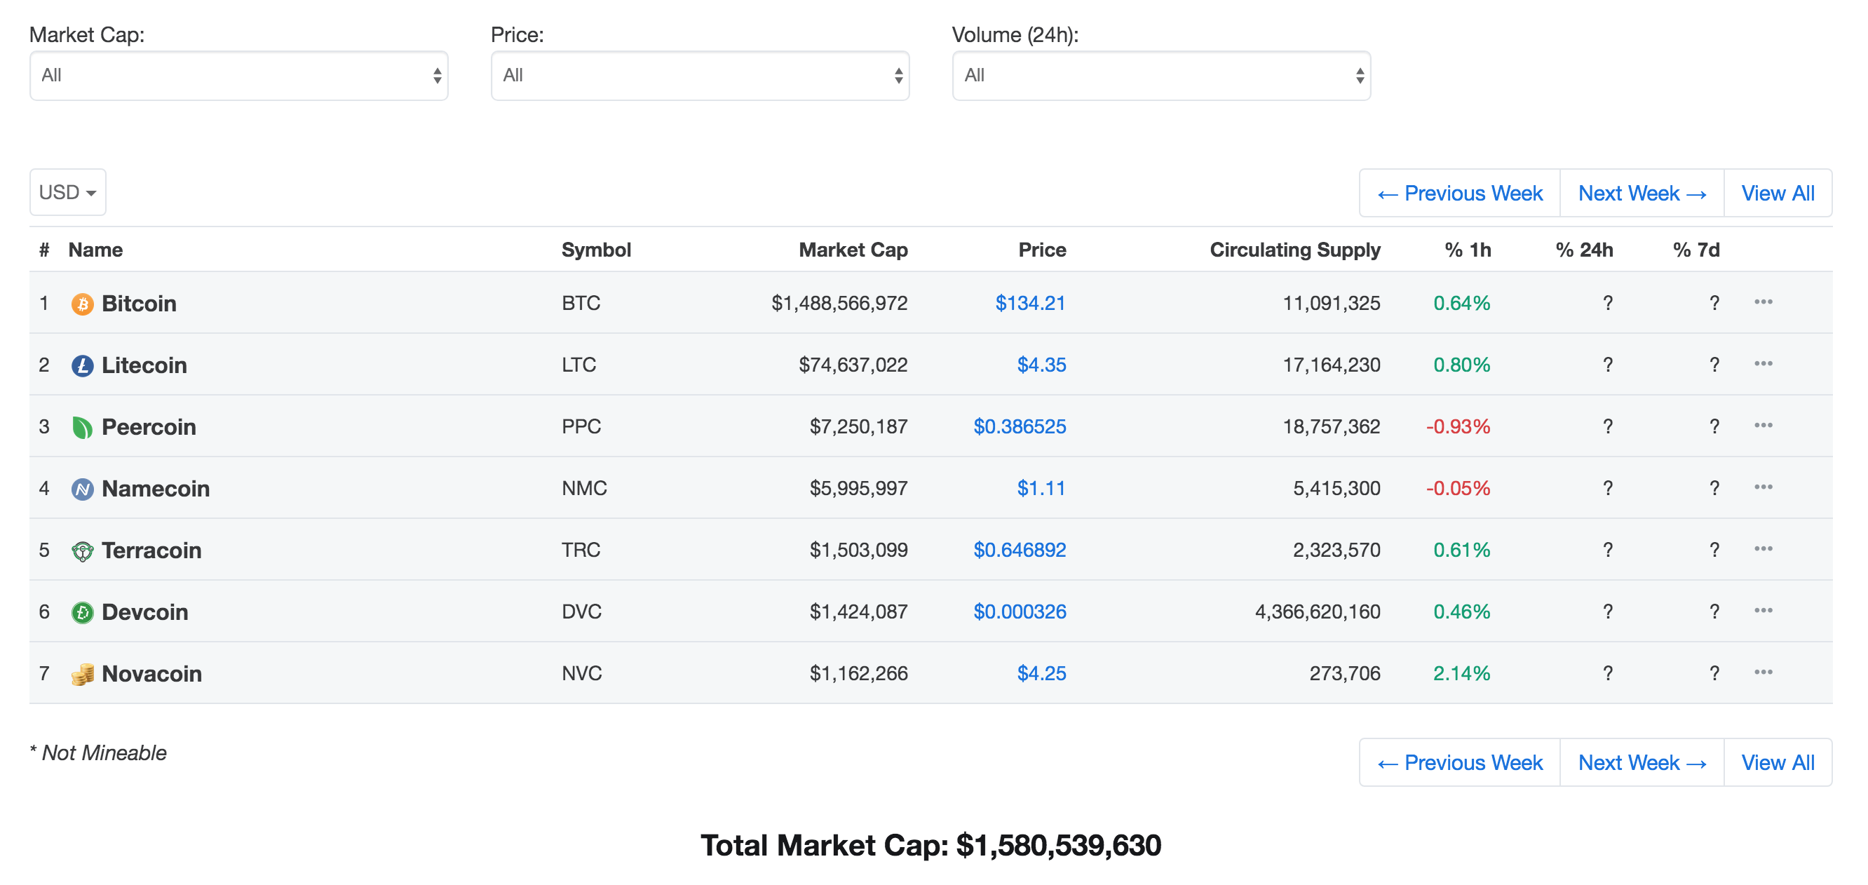
Task: Click Devcoin supply 4,366,620,160
Action: (1318, 612)
